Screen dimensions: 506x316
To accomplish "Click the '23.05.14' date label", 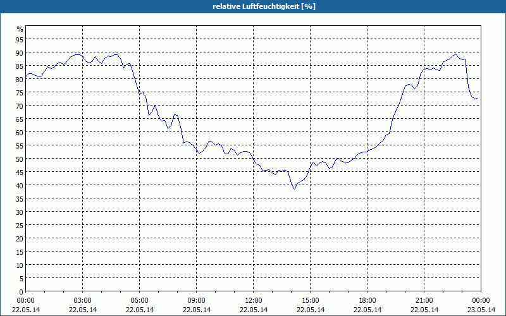I will tap(481, 310).
